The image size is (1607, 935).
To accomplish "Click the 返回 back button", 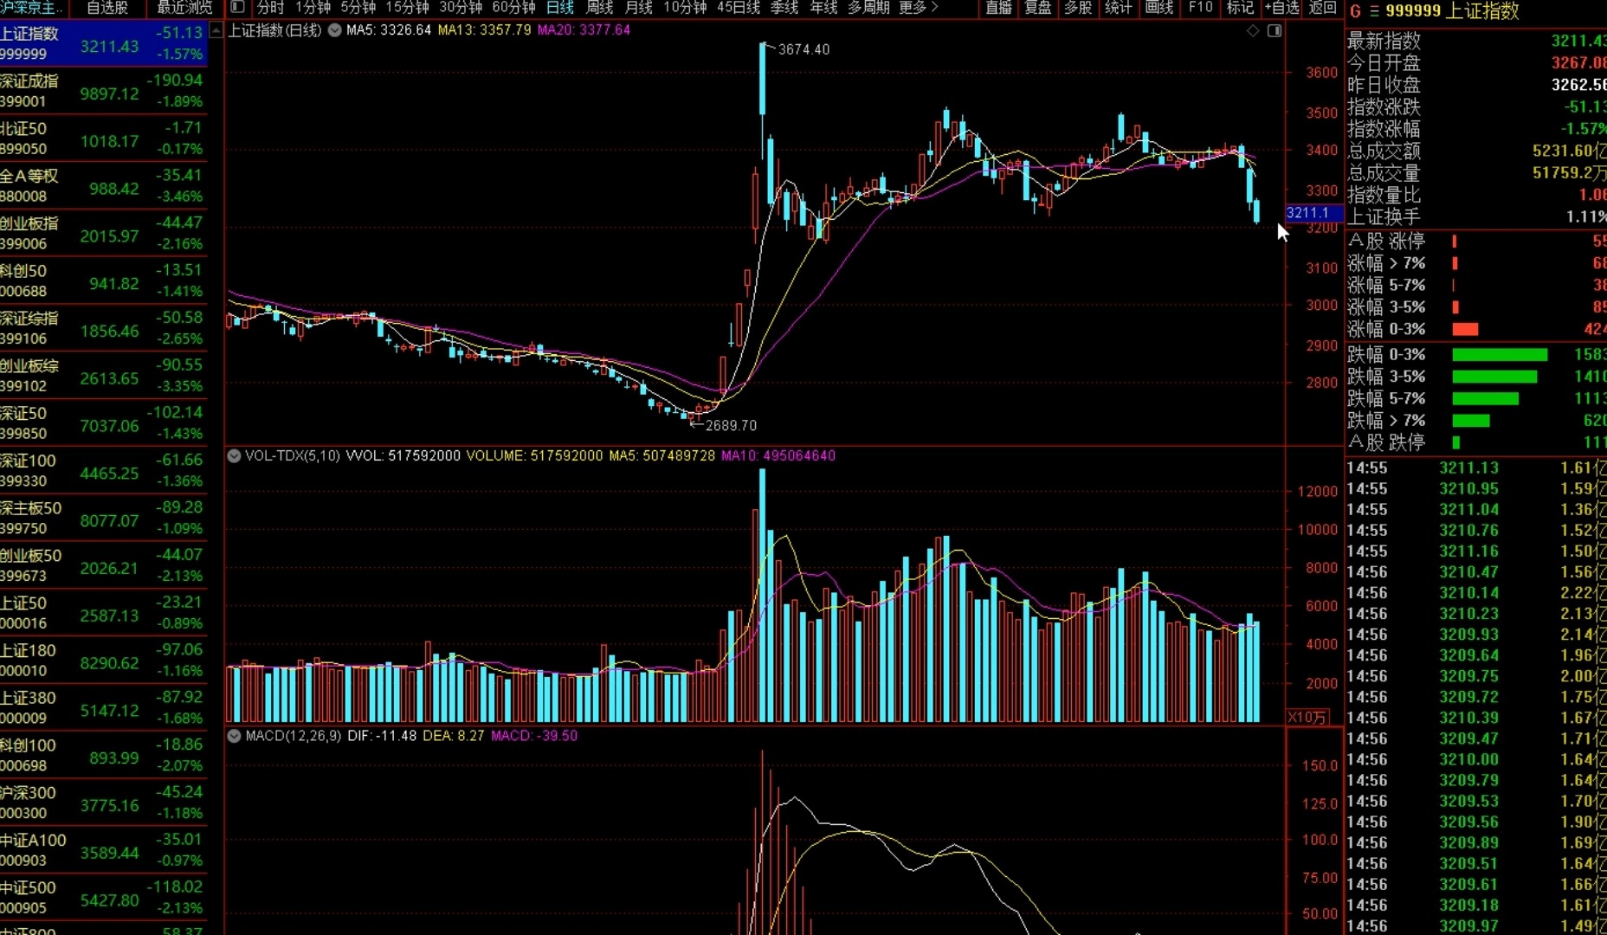I will pyautogui.click(x=1322, y=8).
